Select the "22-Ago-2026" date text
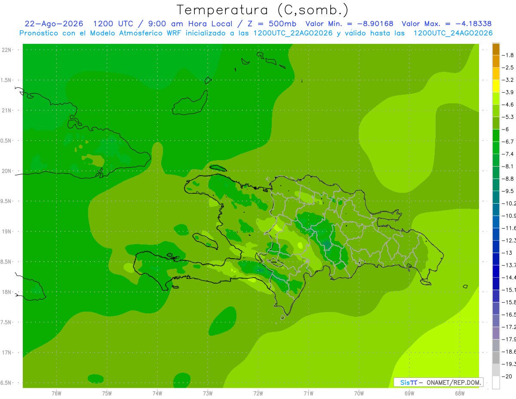Image resolution: width=516 pixels, height=399 pixels. pyautogui.click(x=54, y=24)
